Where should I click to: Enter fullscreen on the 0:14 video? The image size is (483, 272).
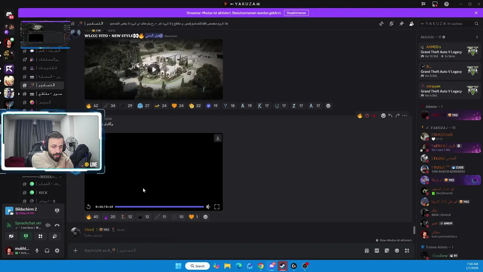pyautogui.click(x=217, y=207)
